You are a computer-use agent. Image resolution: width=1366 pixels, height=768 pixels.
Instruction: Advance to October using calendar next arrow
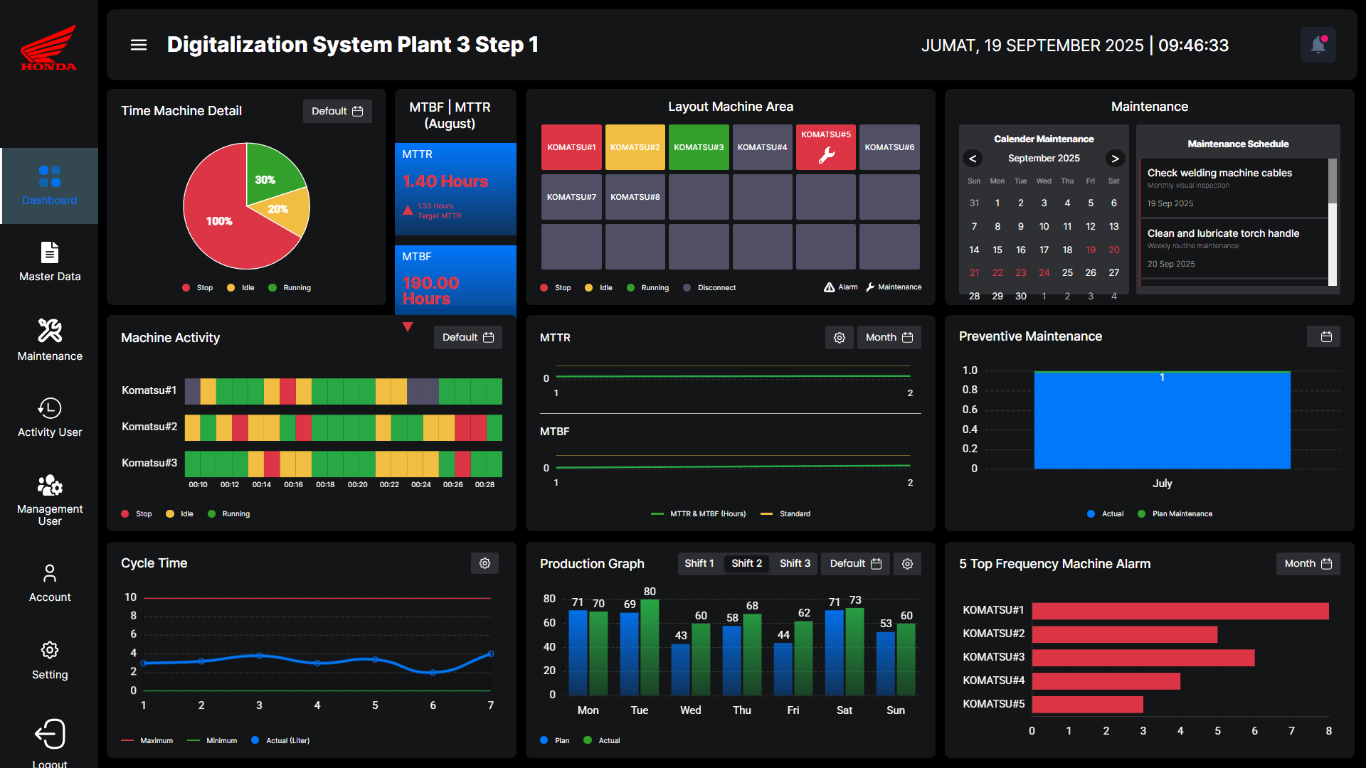click(x=1115, y=159)
